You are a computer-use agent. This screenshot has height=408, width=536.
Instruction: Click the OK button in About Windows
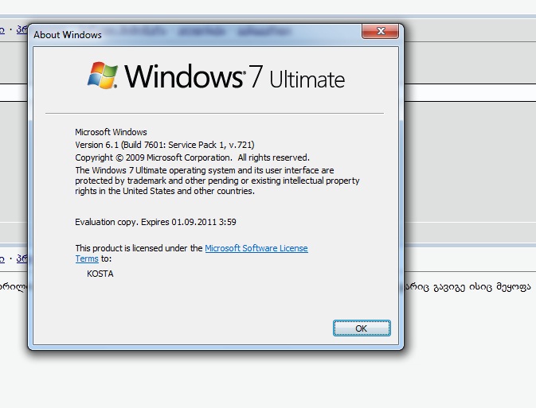pyautogui.click(x=362, y=328)
